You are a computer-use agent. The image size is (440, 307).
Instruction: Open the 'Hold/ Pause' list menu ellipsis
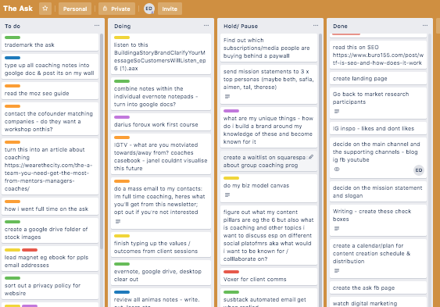pyautogui.click(x=316, y=26)
